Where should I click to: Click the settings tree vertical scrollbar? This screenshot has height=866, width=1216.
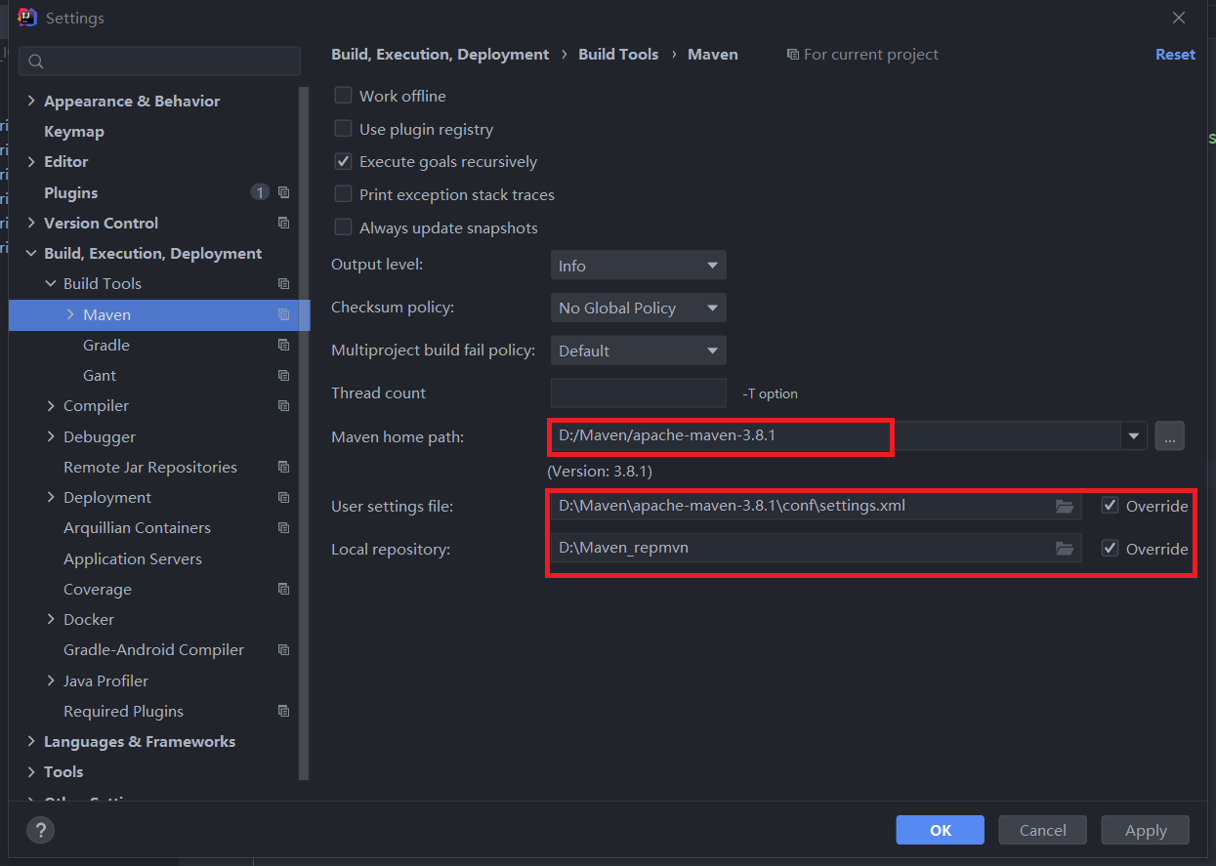(305, 434)
